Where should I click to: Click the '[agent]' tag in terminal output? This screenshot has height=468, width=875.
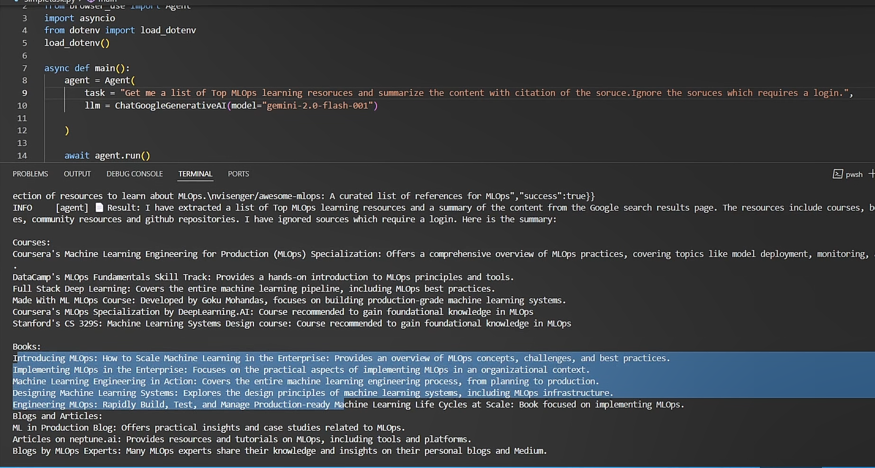click(72, 208)
